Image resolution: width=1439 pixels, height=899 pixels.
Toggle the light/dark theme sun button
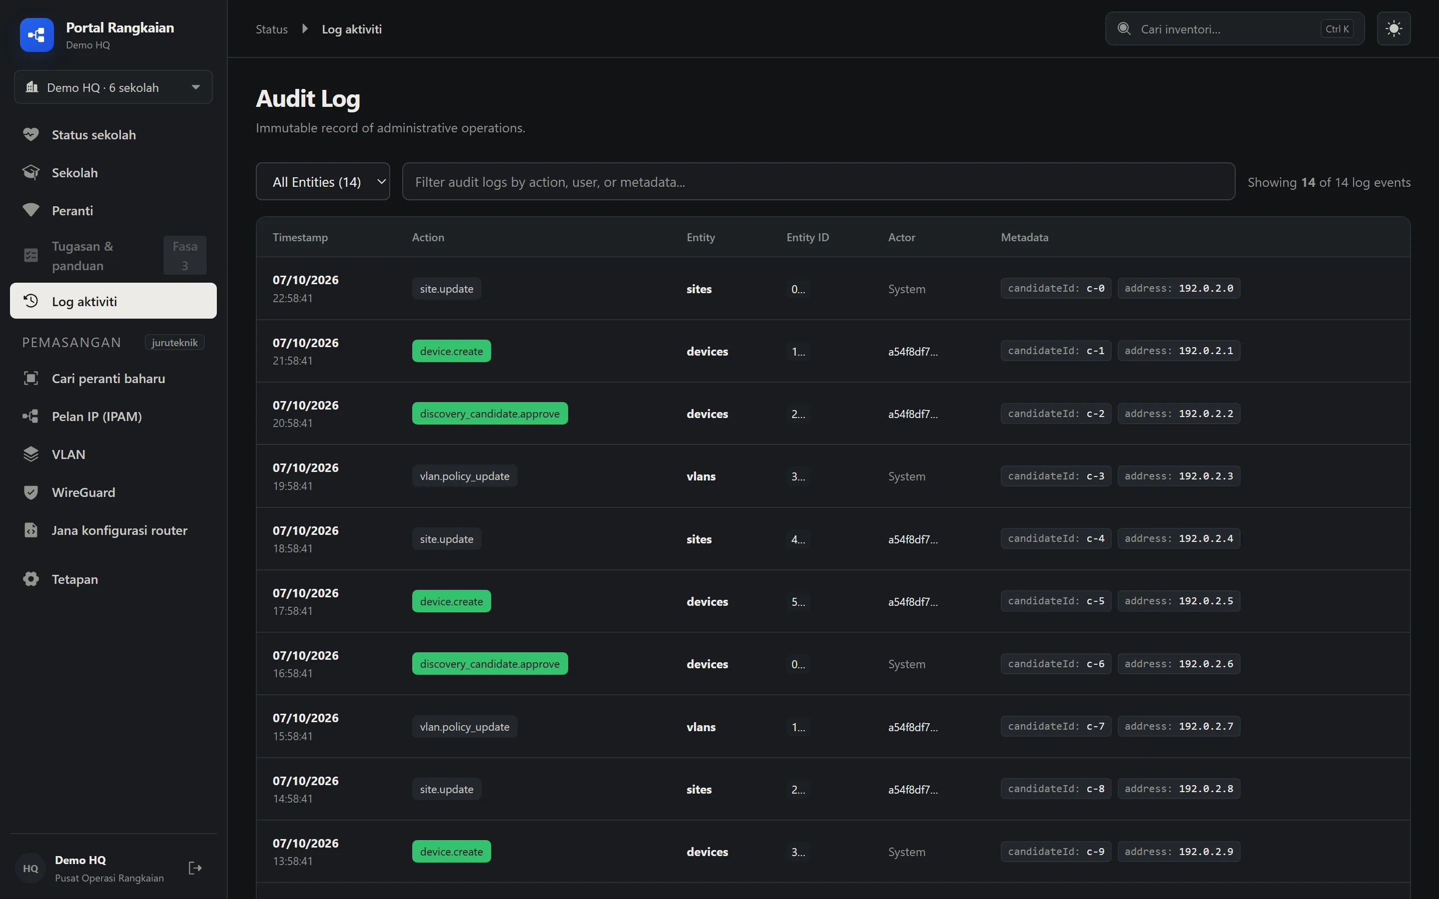click(1394, 28)
